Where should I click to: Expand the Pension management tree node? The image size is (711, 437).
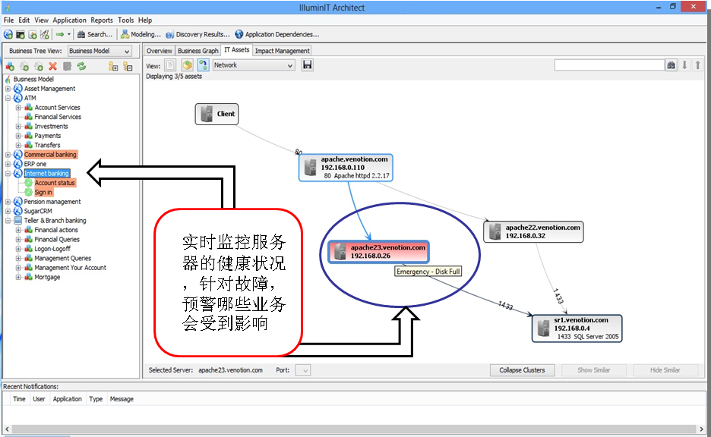(x=8, y=202)
